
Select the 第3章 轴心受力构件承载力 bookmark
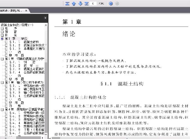[x=24, y=83]
